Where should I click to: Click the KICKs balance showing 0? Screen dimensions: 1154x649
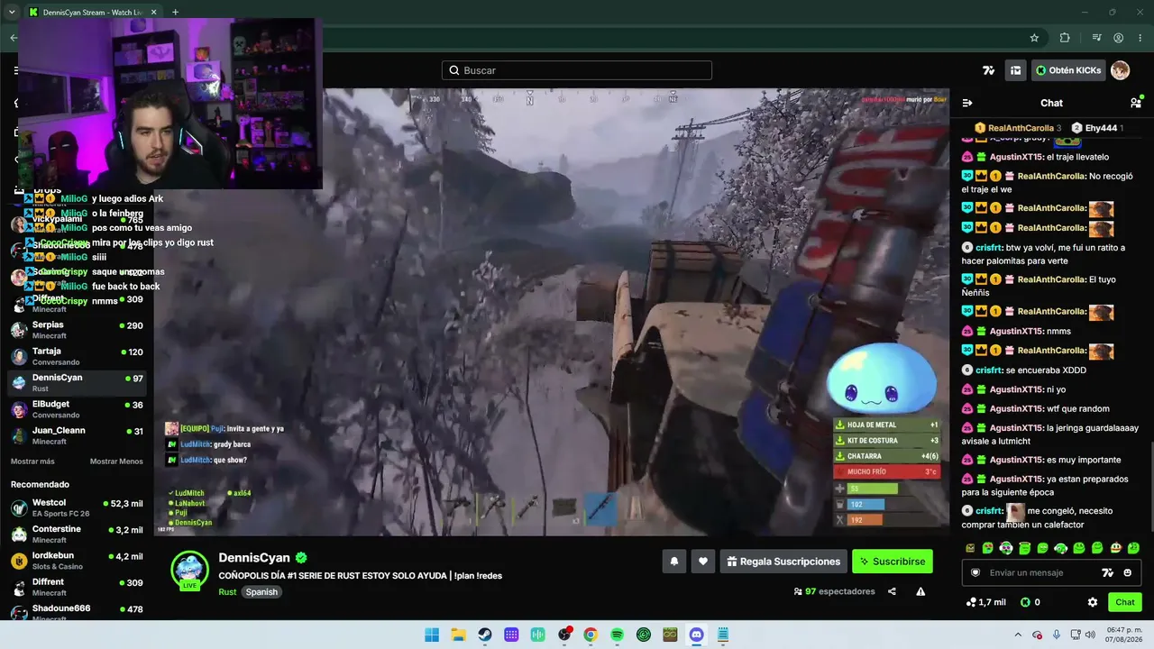point(1030,602)
